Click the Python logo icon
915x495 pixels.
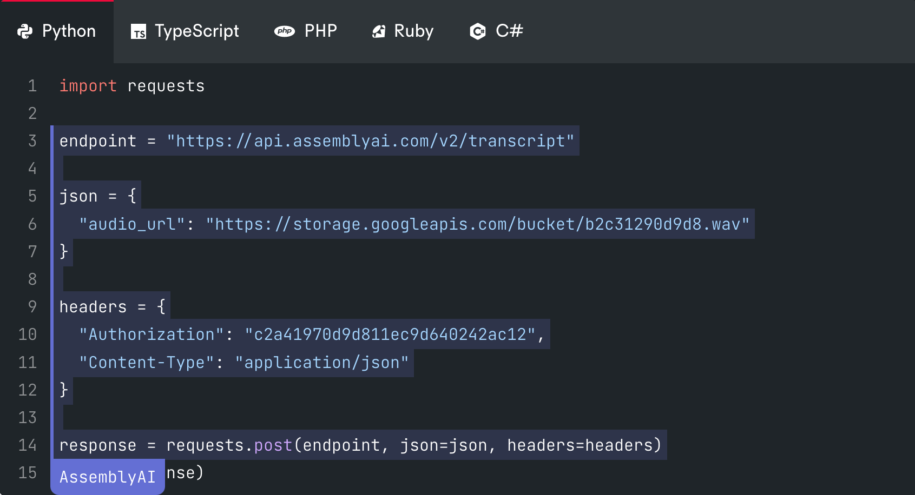click(25, 31)
